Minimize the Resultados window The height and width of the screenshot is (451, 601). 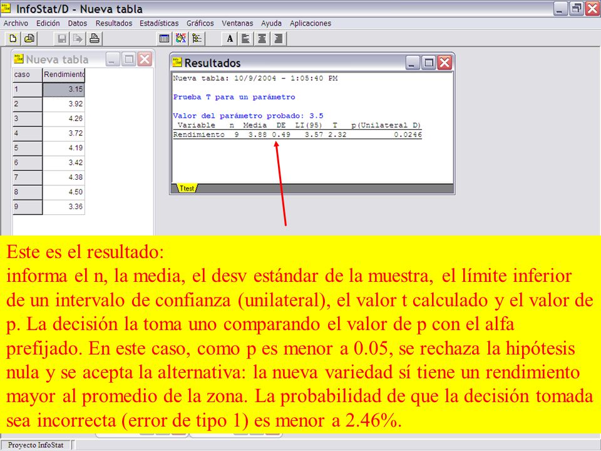point(413,63)
